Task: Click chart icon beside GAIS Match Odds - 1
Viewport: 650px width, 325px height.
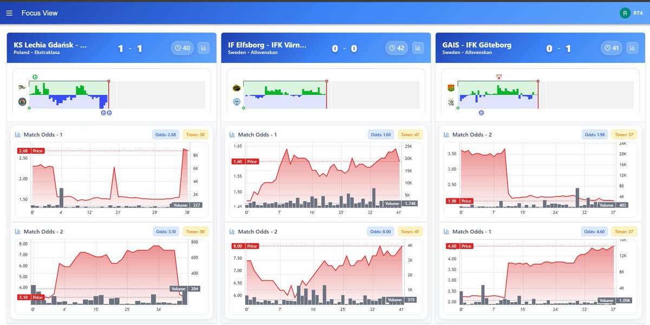Action: [446, 231]
